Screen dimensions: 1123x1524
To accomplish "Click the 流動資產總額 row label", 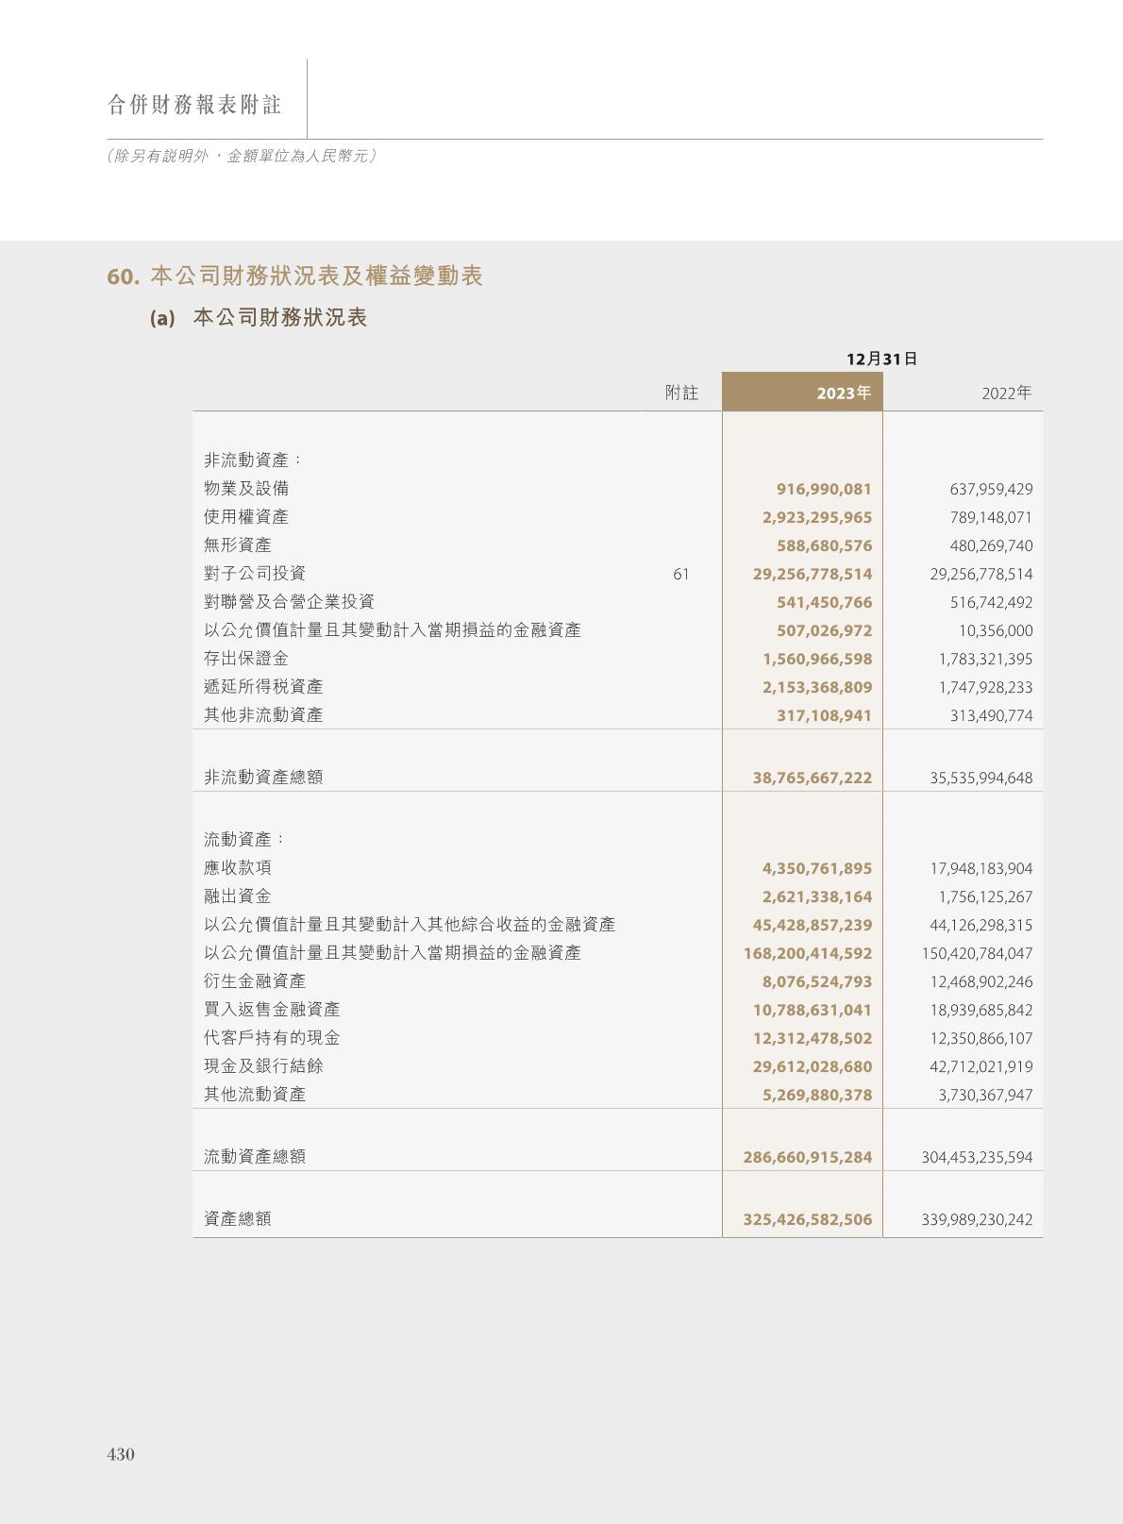I will (255, 1157).
